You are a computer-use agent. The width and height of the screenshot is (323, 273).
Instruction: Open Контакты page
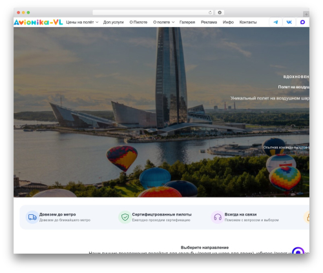(x=248, y=22)
